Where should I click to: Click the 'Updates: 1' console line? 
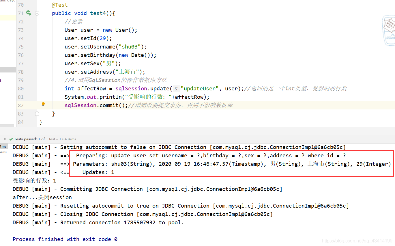63,172
